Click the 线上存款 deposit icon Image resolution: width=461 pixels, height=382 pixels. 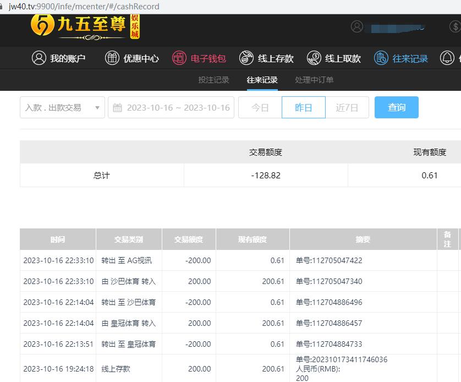click(247, 58)
